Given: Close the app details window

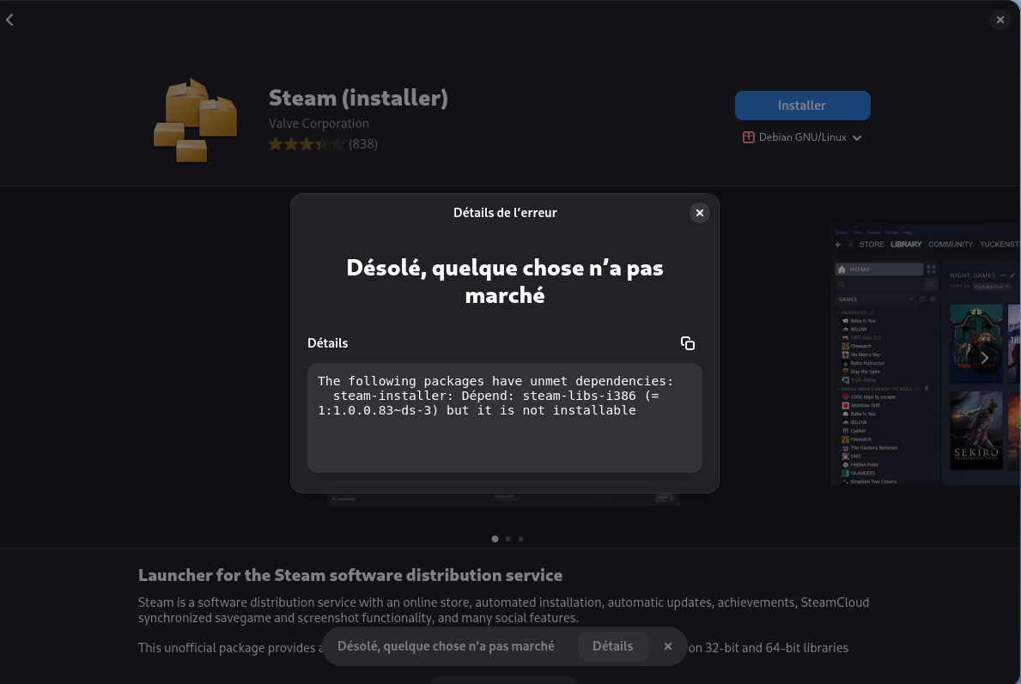Looking at the screenshot, I should click(x=1000, y=20).
